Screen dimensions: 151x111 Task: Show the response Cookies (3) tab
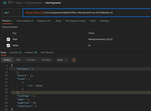point(15,52)
